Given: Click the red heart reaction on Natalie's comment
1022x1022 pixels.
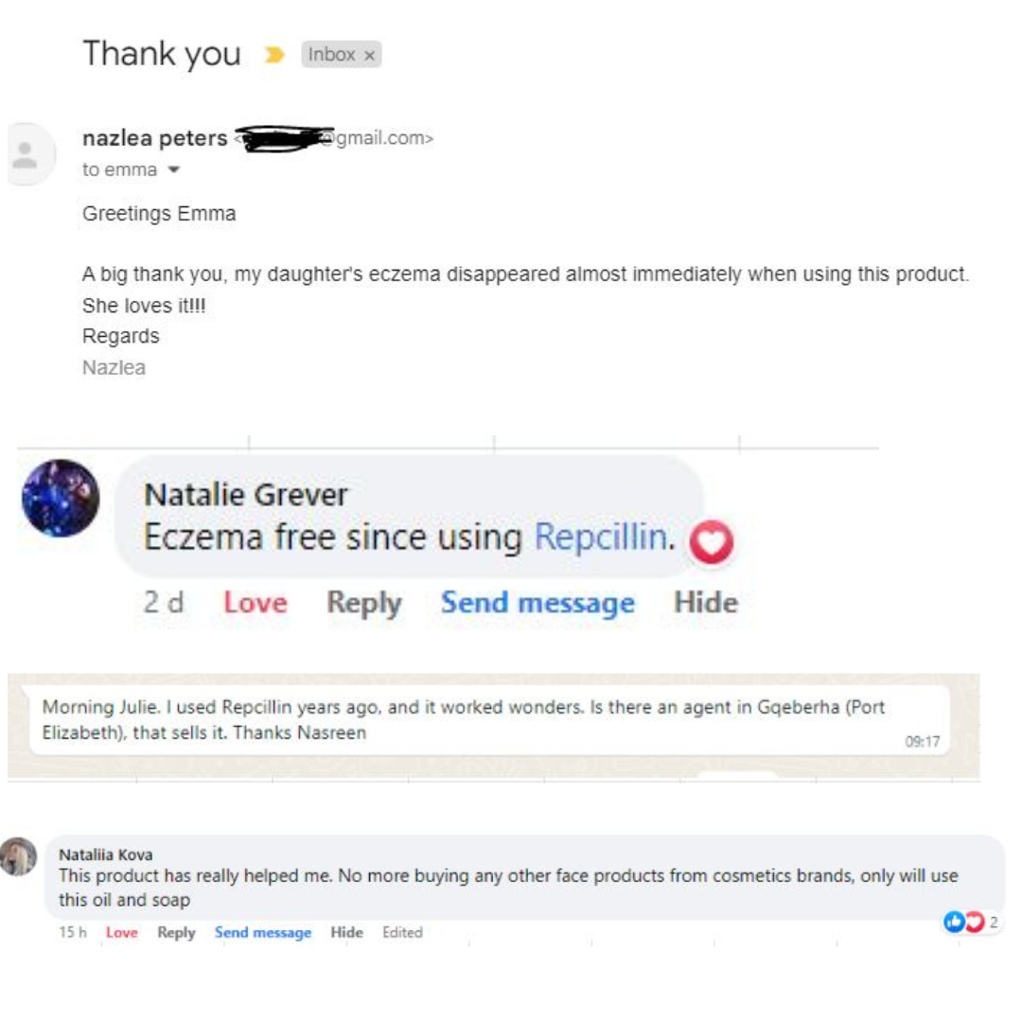Looking at the screenshot, I should [712, 544].
